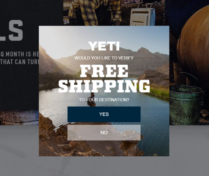Click the sunlit sky area above YETI logo
209x176 pixels.
click(x=104, y=33)
